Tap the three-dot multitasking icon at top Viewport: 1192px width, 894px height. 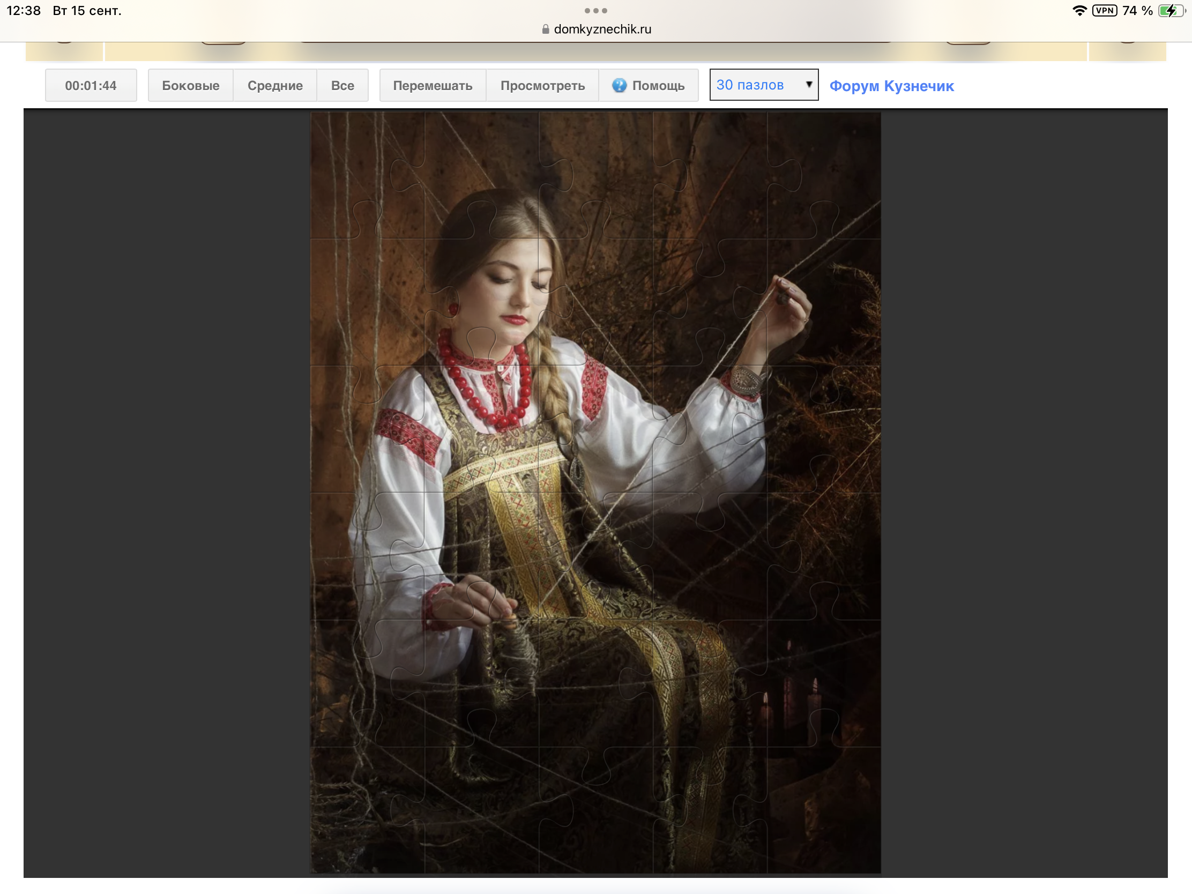[x=595, y=11]
